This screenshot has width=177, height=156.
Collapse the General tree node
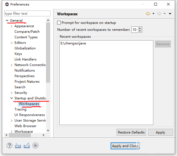(x=7, y=21)
